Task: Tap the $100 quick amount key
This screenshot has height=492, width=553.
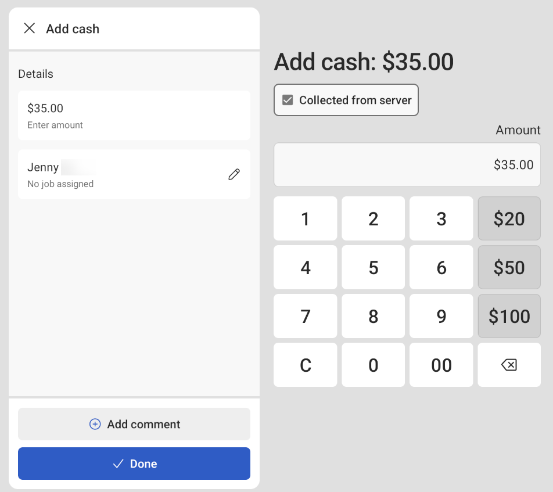Action: (509, 316)
